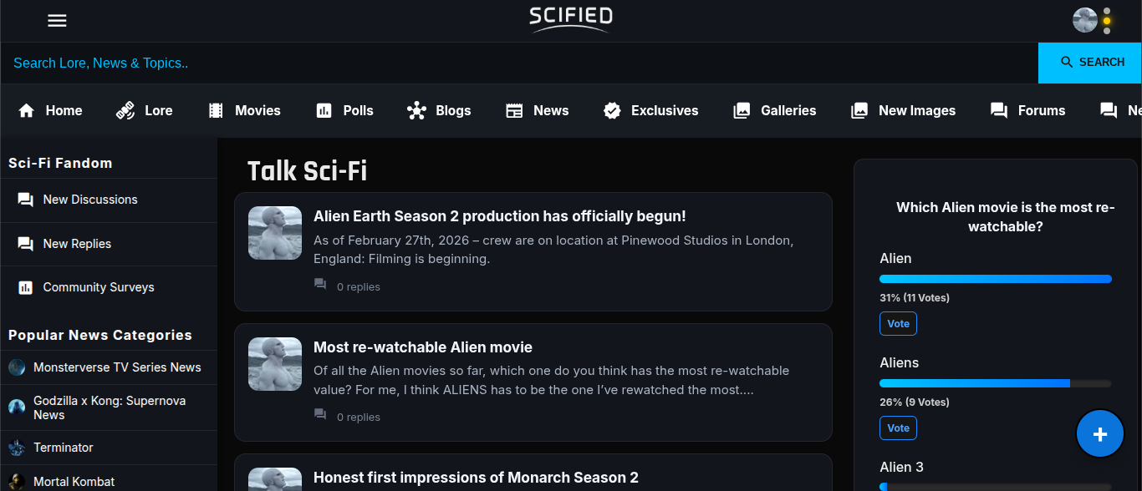This screenshot has width=1142, height=491.
Task: Click the blue plus floating action button
Action: pyautogui.click(x=1099, y=433)
